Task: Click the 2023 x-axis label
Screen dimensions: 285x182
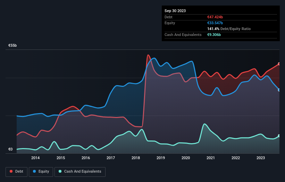Action: [x=261, y=158]
